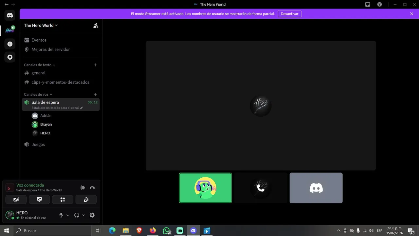Open the general text channel

61,73
